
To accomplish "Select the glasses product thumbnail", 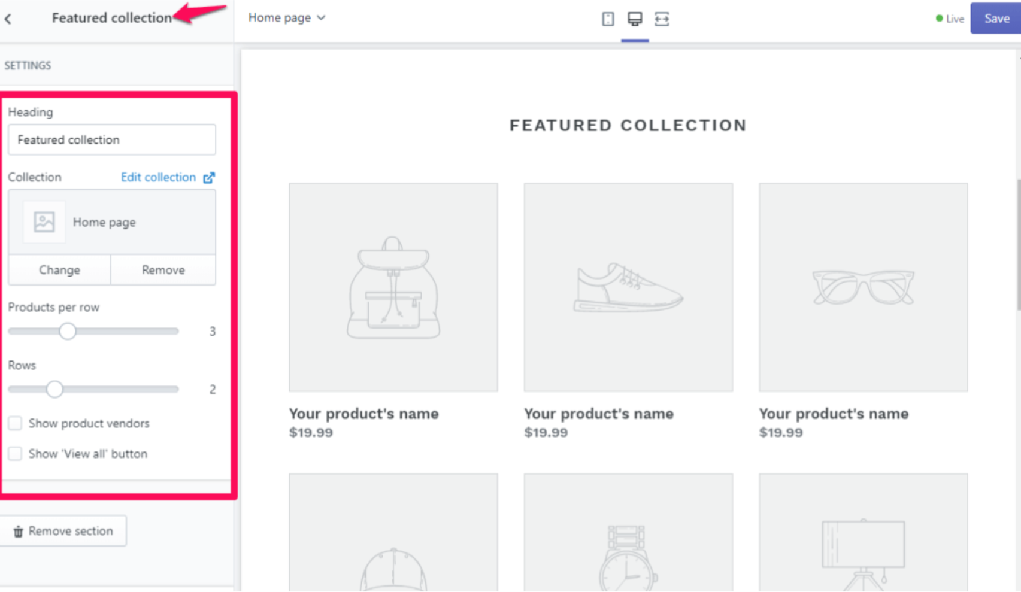I will (864, 287).
